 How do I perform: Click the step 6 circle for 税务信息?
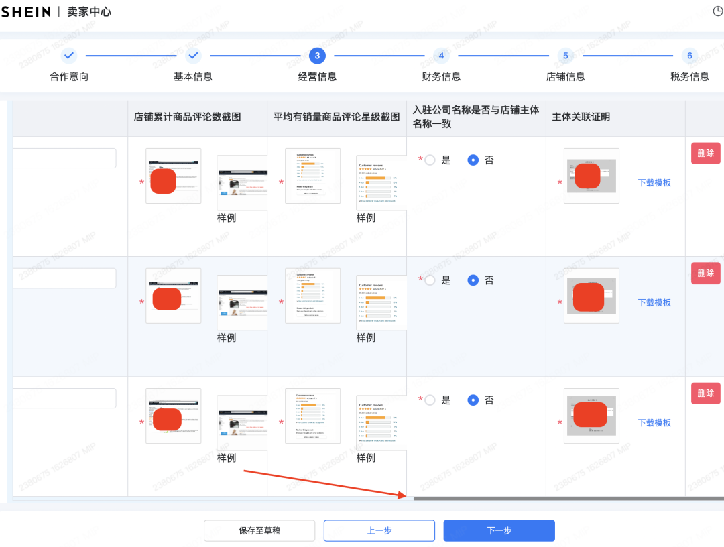(x=689, y=56)
